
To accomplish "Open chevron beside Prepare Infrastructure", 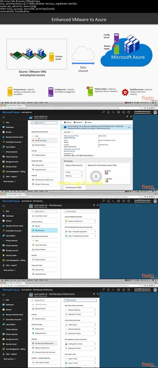I will (x=95, y=221).
